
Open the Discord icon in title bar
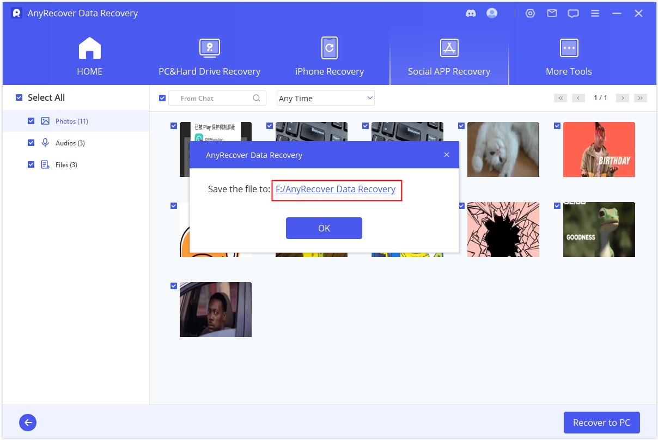coord(471,14)
